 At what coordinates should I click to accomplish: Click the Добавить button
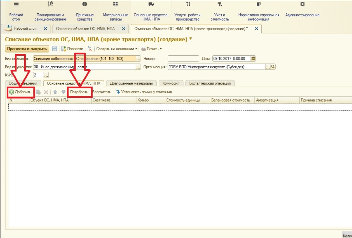(x=20, y=92)
